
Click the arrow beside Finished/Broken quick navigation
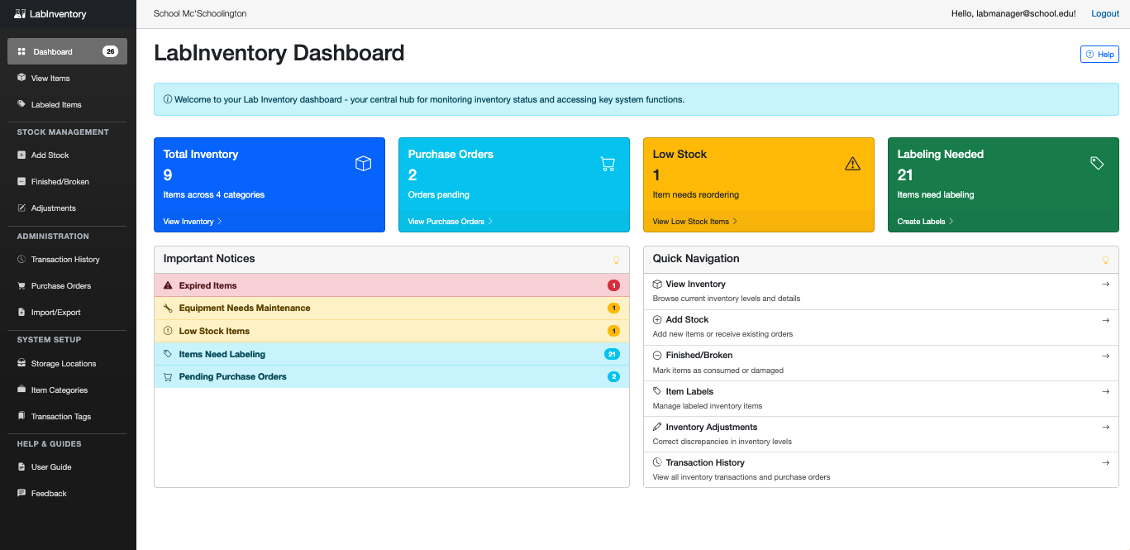tap(1106, 356)
